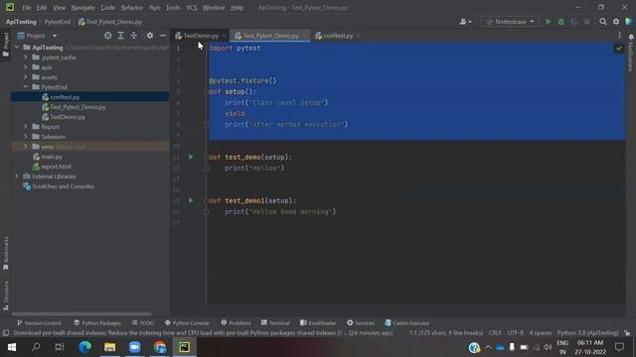
Task: Expand the venv folder
Action: click(26, 147)
